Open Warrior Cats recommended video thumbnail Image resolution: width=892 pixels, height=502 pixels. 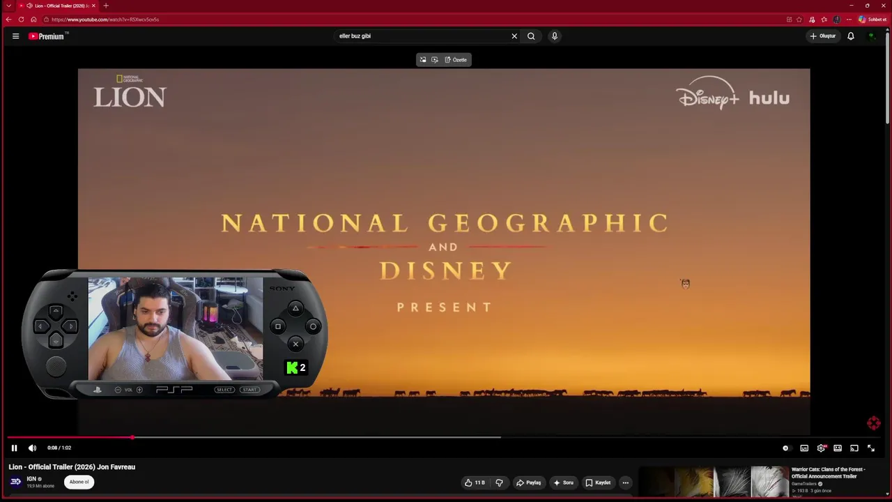click(714, 482)
